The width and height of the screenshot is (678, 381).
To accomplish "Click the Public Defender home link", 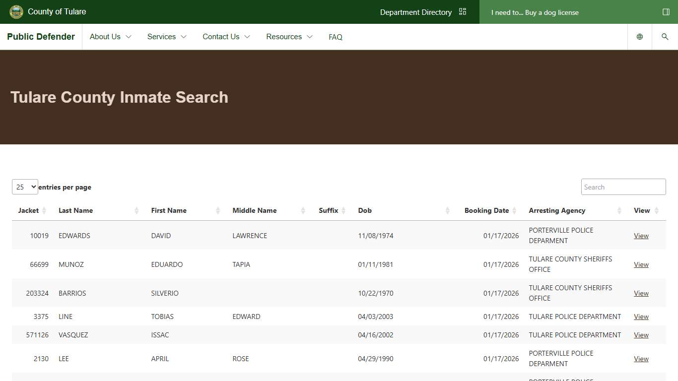I will pyautogui.click(x=41, y=36).
